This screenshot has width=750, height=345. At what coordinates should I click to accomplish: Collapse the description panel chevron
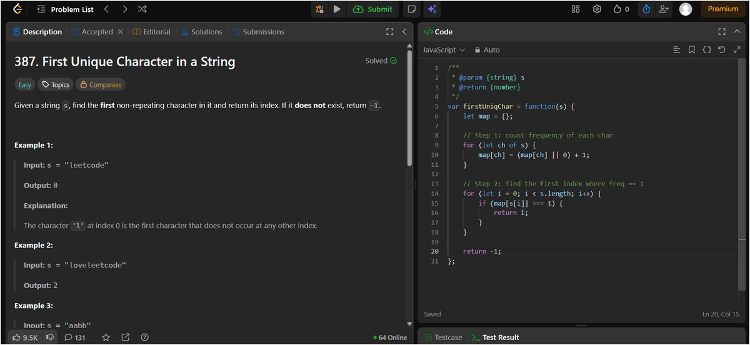(404, 32)
